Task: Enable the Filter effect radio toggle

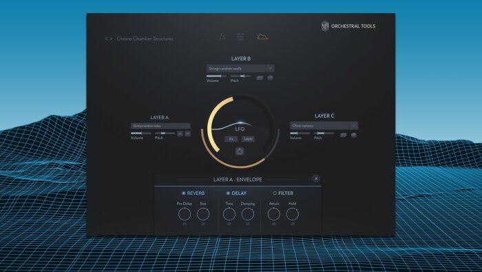Action: (x=275, y=193)
